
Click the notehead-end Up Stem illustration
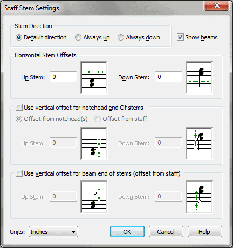[94, 144]
